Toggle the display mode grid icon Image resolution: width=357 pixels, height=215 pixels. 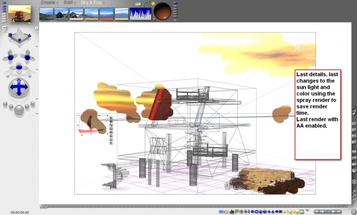coord(353,212)
